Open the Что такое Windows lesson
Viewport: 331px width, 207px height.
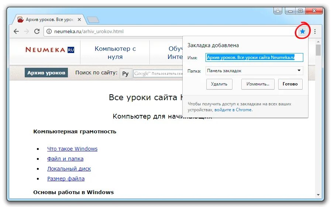pos(72,149)
